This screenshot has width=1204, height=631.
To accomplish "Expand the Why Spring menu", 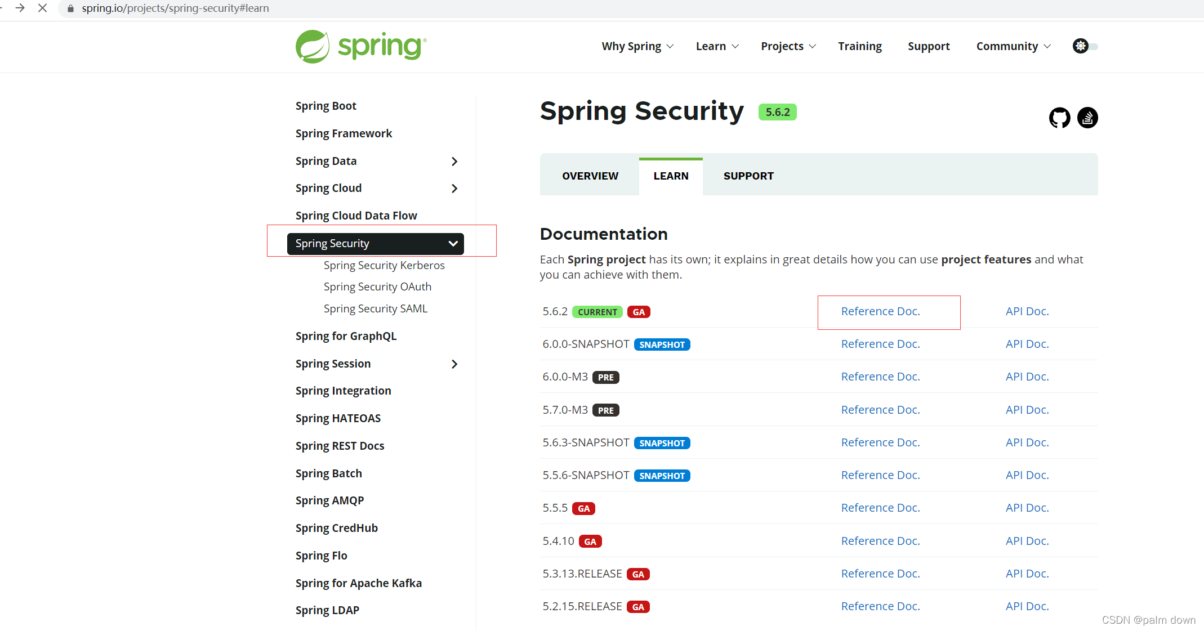I will pos(637,46).
